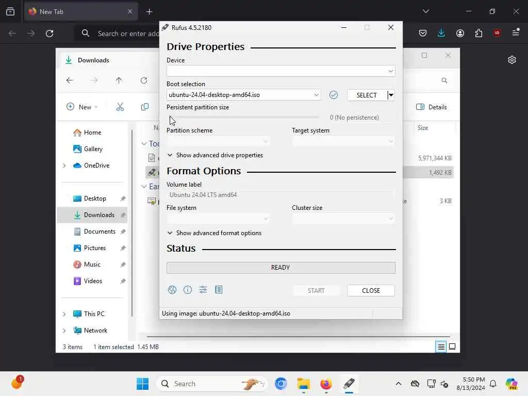Open the Partition scheme dropdown
Image resolution: width=528 pixels, height=396 pixels.
(x=218, y=141)
